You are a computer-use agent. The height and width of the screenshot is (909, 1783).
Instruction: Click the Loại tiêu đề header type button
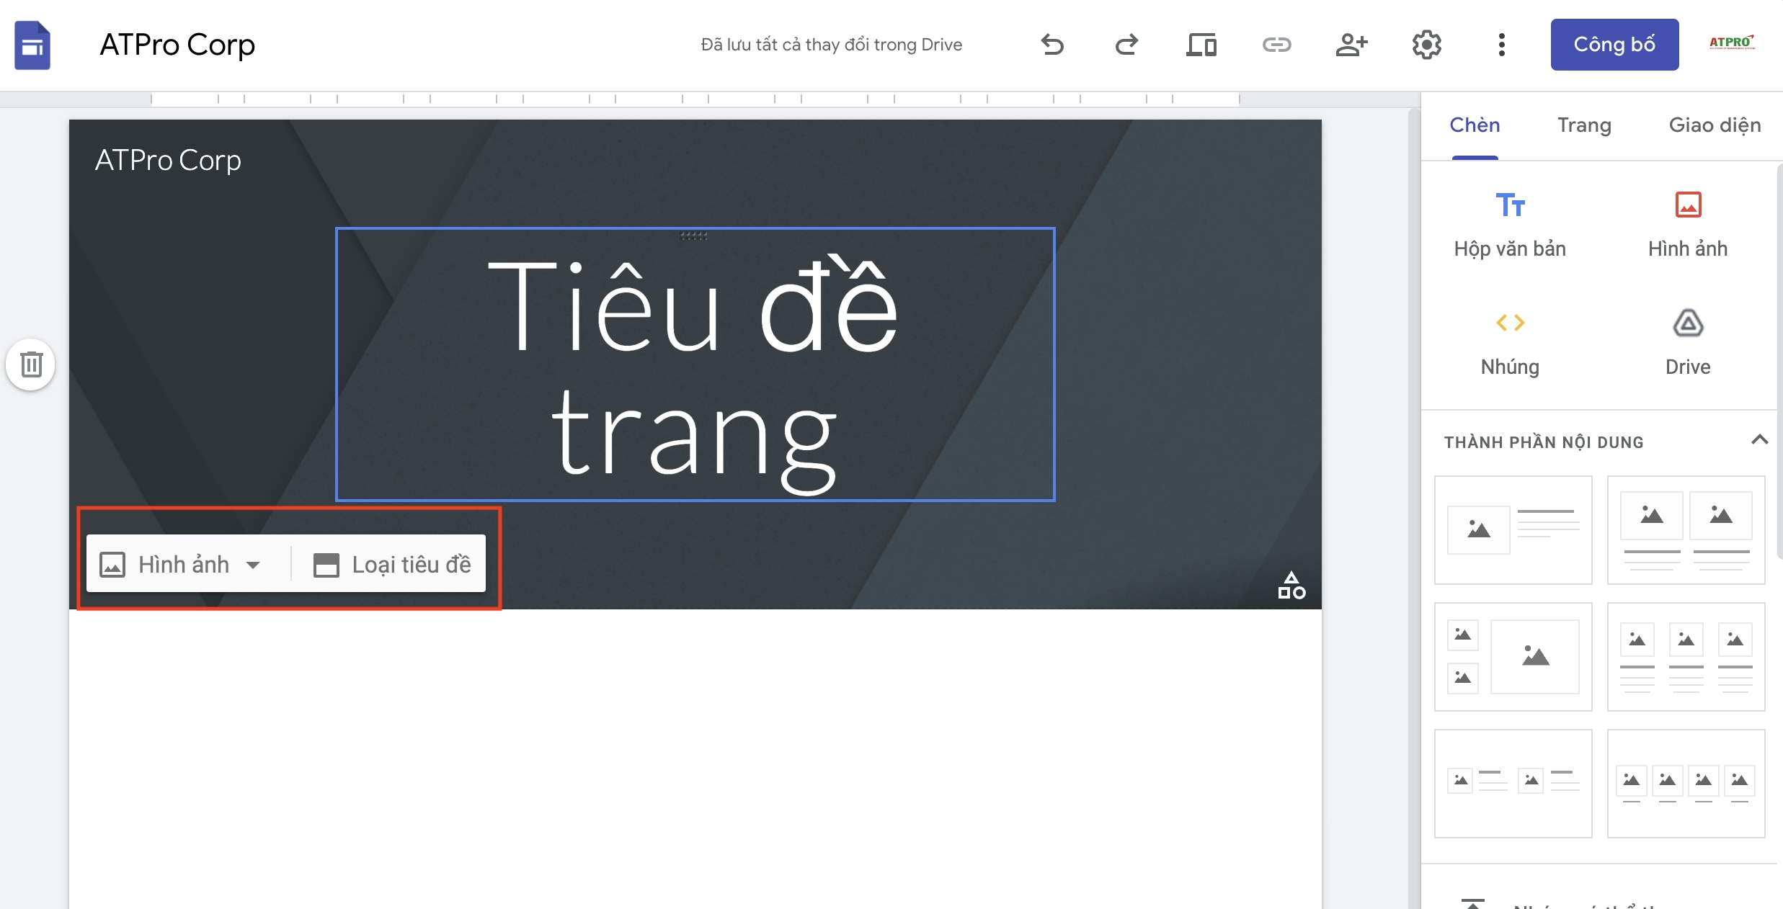pos(392,564)
